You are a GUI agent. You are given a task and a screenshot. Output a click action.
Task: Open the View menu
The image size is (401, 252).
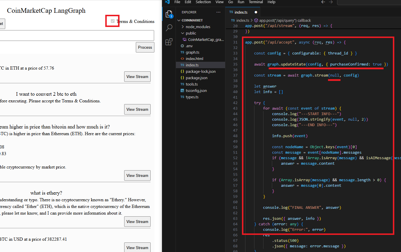click(220, 2)
